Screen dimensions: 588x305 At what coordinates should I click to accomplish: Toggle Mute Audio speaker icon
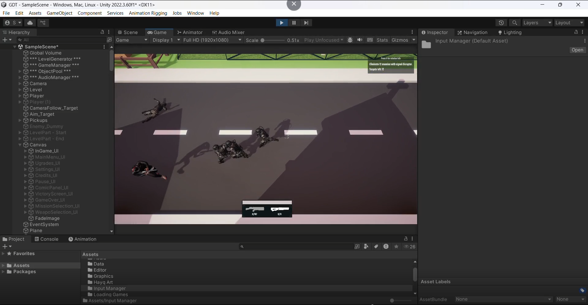(360, 40)
